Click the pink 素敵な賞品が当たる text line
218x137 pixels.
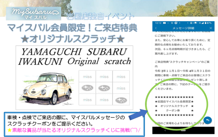tap(74, 130)
